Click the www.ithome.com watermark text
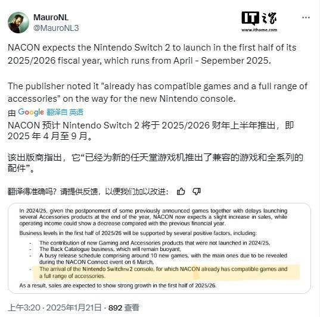The height and width of the screenshot is (317, 320). [x=259, y=30]
